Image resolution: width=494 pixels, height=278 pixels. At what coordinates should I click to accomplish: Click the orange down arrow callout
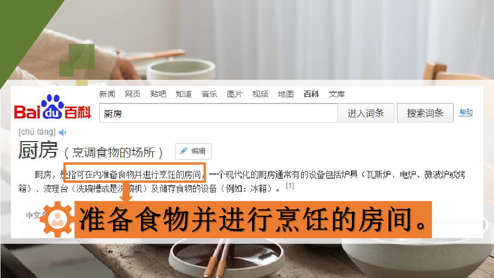tap(126, 192)
